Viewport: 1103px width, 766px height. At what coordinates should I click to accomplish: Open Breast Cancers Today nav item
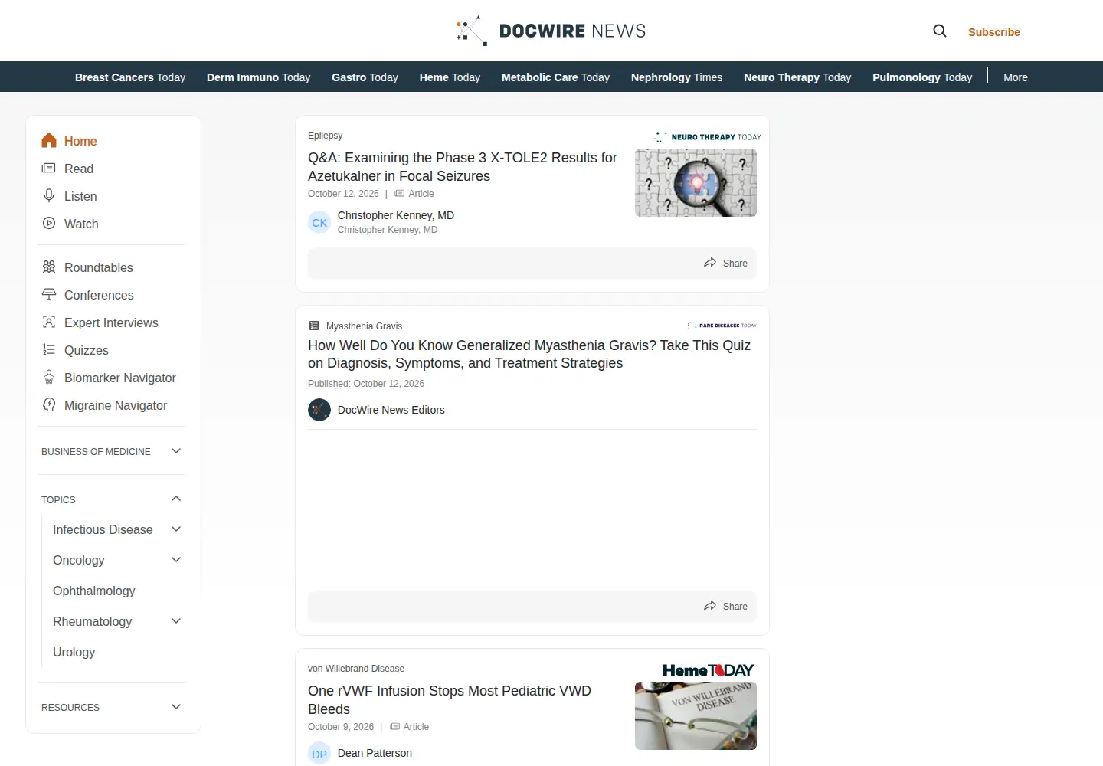130,77
